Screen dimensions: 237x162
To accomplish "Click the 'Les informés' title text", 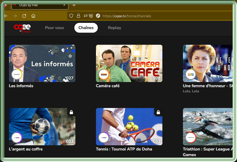I will point(21,86).
